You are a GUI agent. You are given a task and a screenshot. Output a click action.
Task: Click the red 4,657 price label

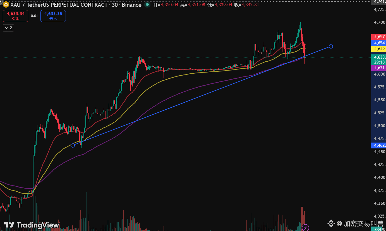378,37
